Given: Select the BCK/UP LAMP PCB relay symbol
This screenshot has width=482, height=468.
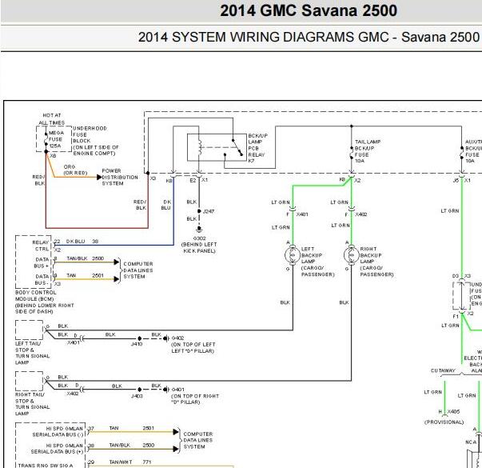Looking at the screenshot, I should (217, 147).
